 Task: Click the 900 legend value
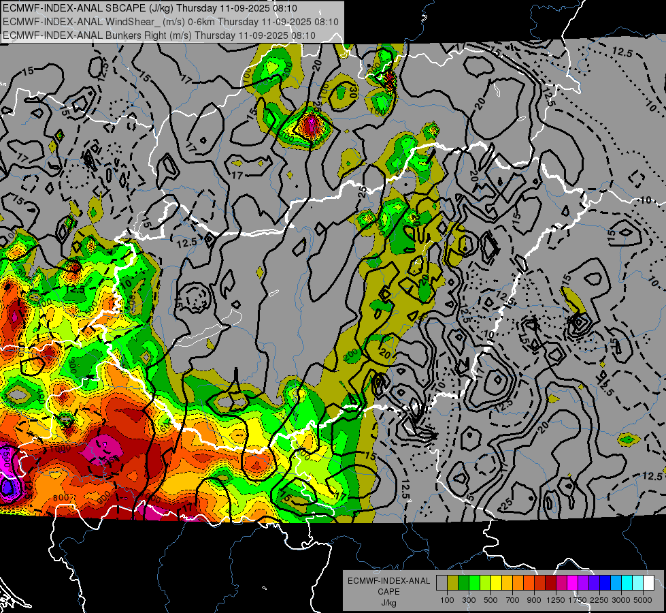tap(534, 600)
